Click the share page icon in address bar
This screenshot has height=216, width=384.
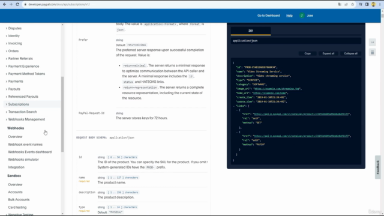pos(346,4)
